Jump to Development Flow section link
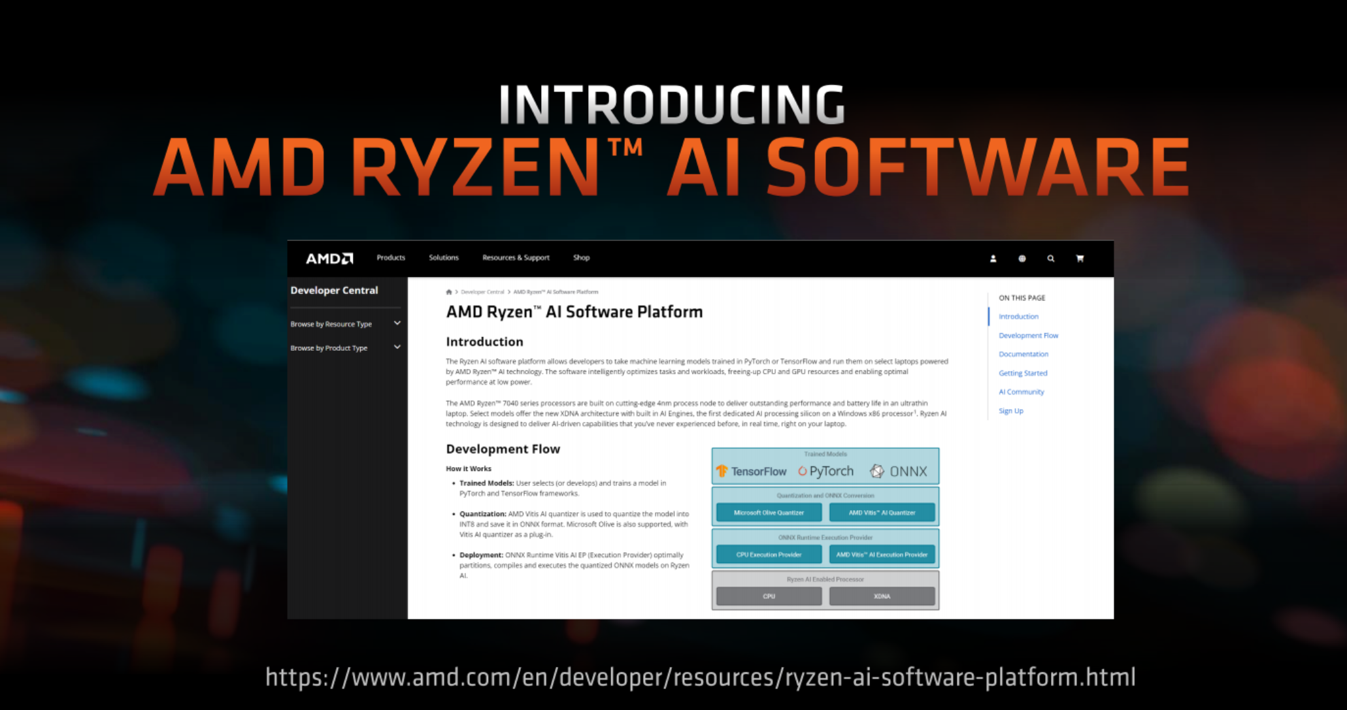This screenshot has height=710, width=1347. click(x=1028, y=335)
